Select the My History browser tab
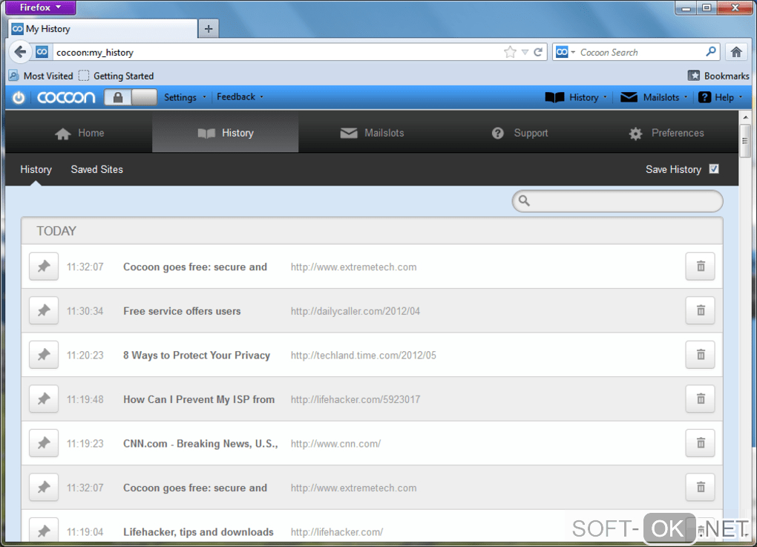 click(x=102, y=28)
